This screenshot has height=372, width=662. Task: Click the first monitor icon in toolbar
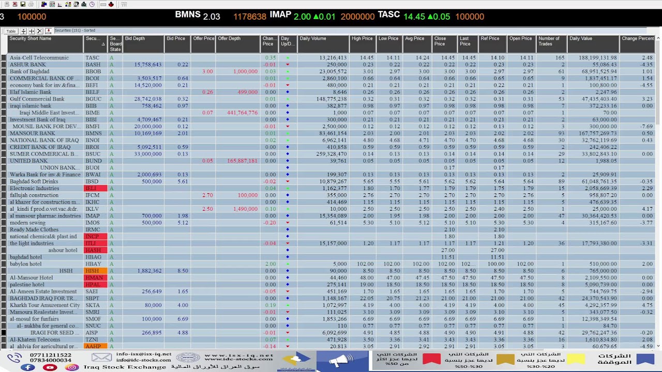[7, 4]
